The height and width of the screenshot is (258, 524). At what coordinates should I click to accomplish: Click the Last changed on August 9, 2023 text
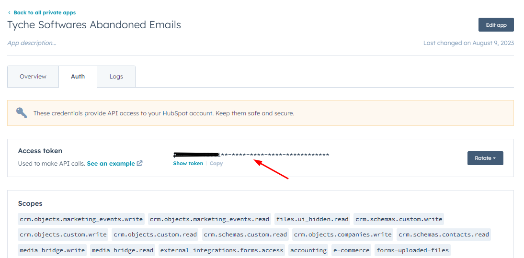tap(468, 43)
